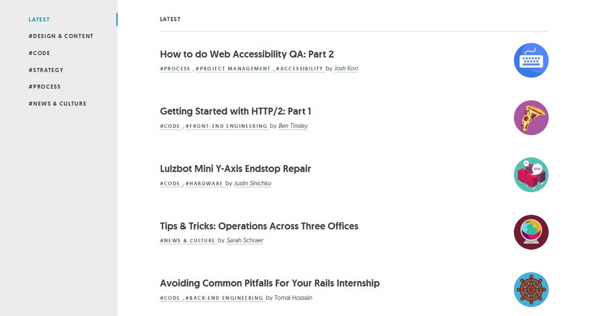The width and height of the screenshot is (589, 316).
Task: Open How to do Web Accessibility QA article
Action: (247, 54)
